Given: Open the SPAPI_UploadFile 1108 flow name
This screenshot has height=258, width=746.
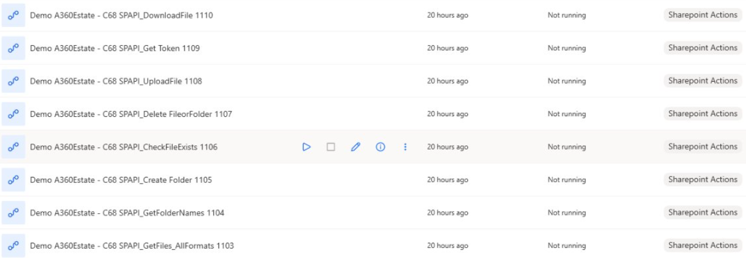Looking at the screenshot, I should pos(116,81).
